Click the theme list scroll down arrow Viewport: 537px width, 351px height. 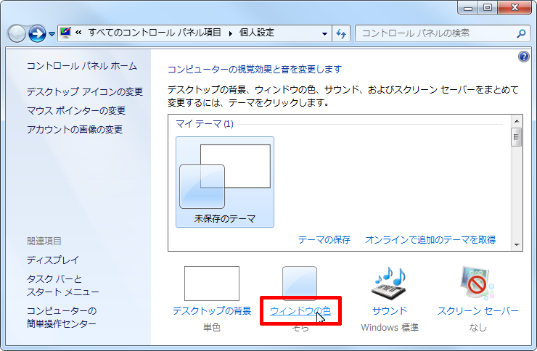click(x=517, y=245)
